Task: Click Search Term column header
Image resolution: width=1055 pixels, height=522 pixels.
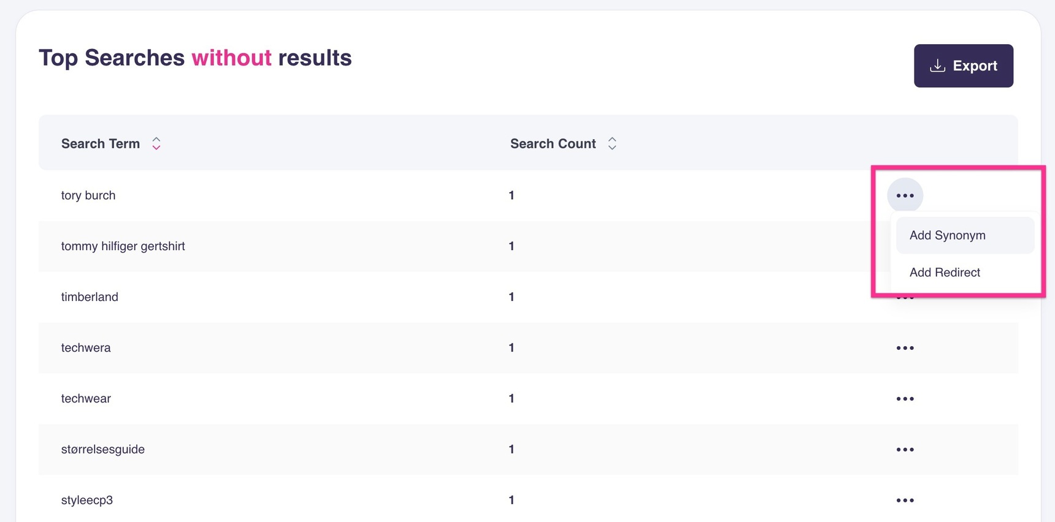Action: [101, 143]
